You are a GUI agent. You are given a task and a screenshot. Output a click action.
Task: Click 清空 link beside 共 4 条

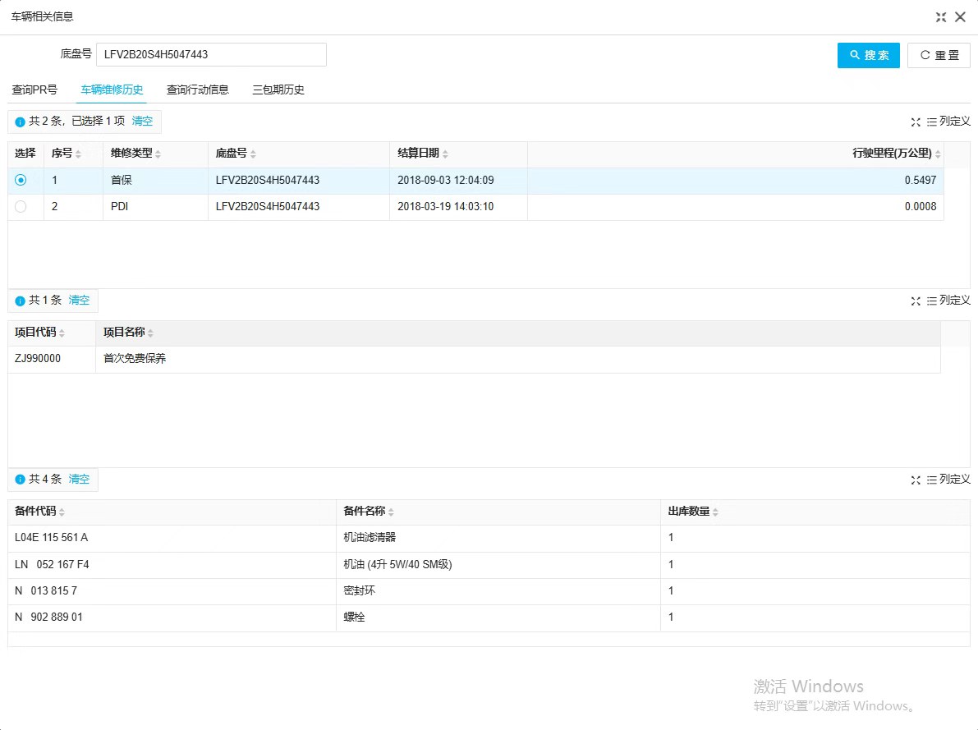79,480
